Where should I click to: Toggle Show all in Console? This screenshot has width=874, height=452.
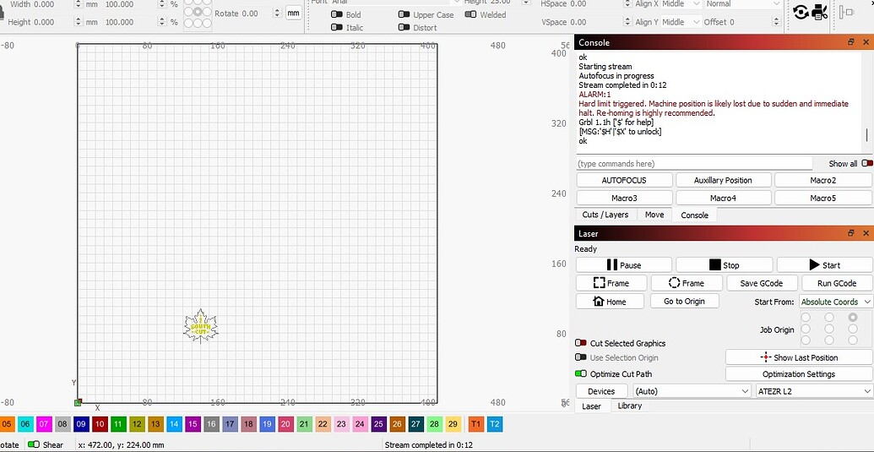pyautogui.click(x=866, y=163)
